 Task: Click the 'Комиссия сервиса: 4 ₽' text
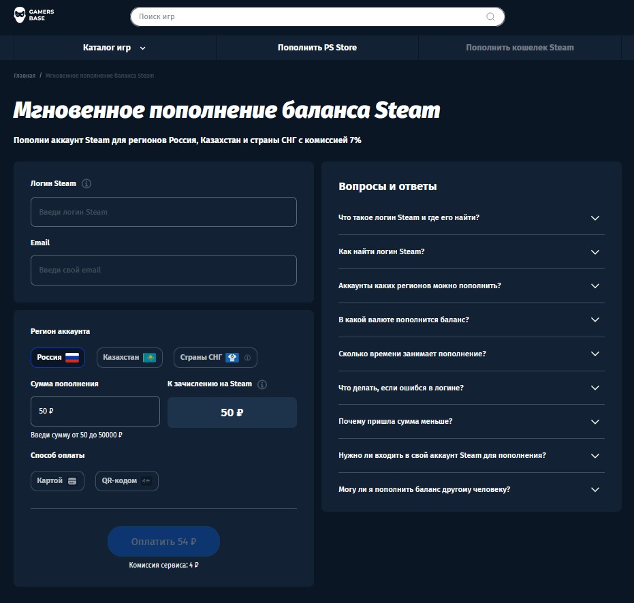(x=163, y=565)
